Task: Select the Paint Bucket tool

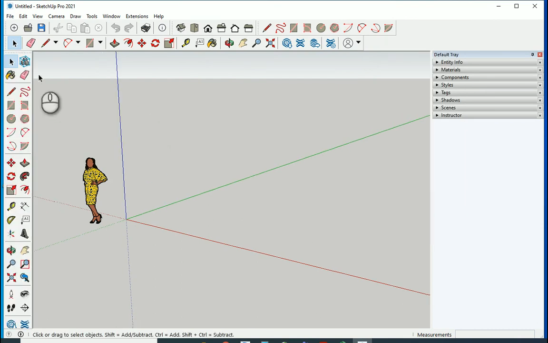Action: [x=212, y=43]
